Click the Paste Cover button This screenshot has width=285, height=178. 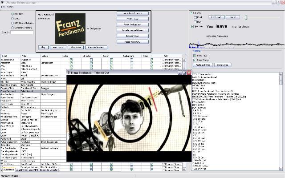133,19
